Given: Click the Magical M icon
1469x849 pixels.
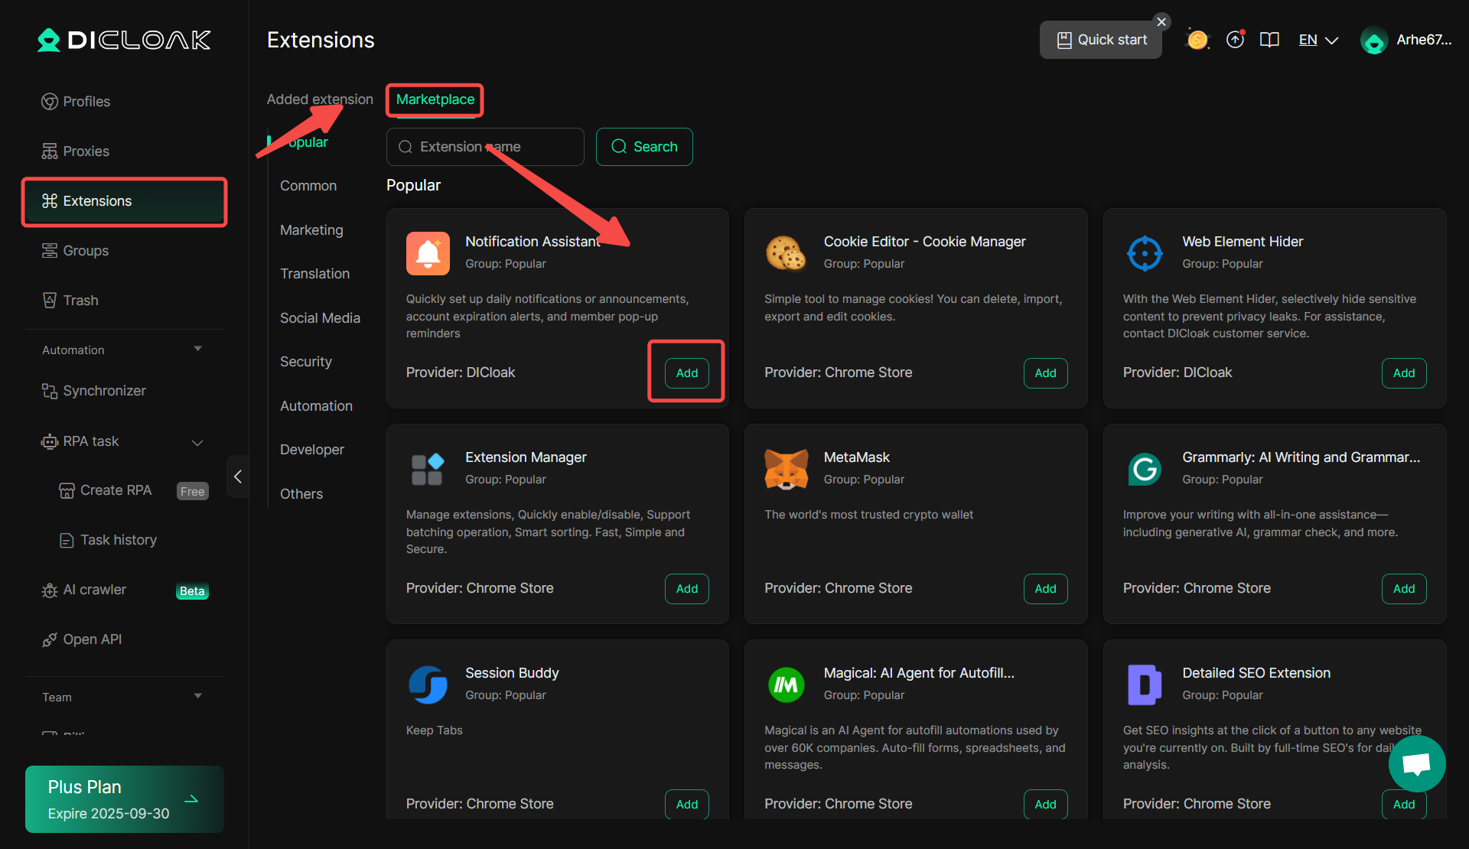Looking at the screenshot, I should point(786,685).
